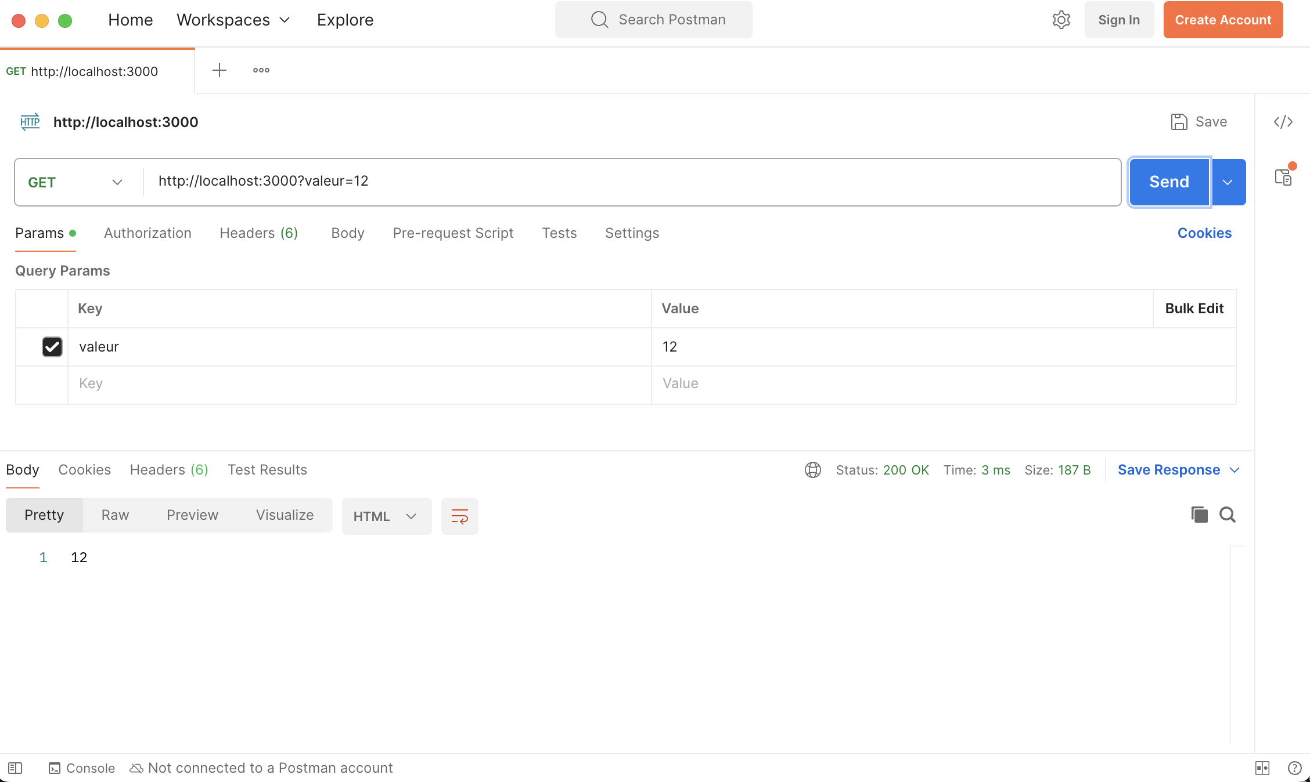The image size is (1310, 782).
Task: Click the wrap text icon in toolbar
Action: (460, 516)
